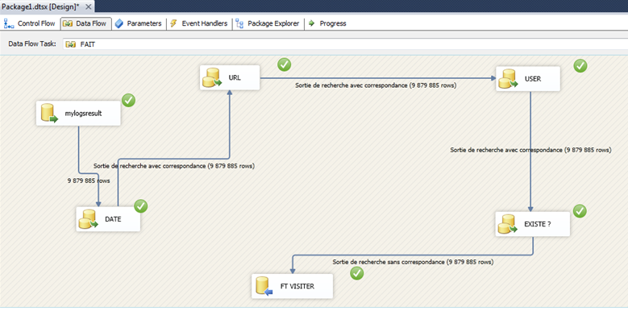Click green checkmark next to EXISTE ?

(580, 211)
